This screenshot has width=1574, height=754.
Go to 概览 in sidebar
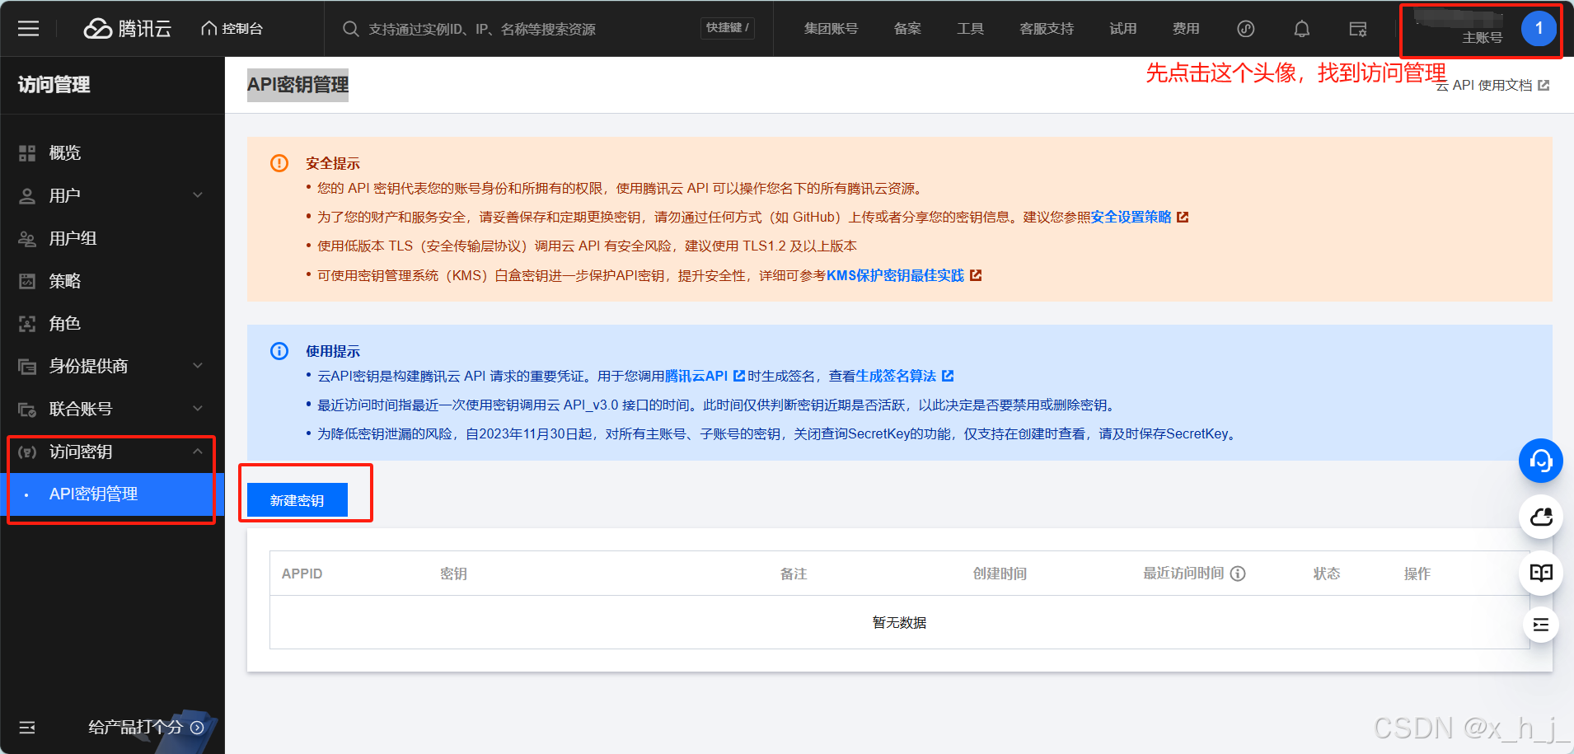(x=65, y=152)
